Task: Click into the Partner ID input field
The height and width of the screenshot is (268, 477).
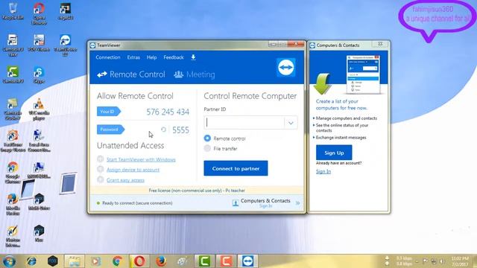Action: point(244,123)
